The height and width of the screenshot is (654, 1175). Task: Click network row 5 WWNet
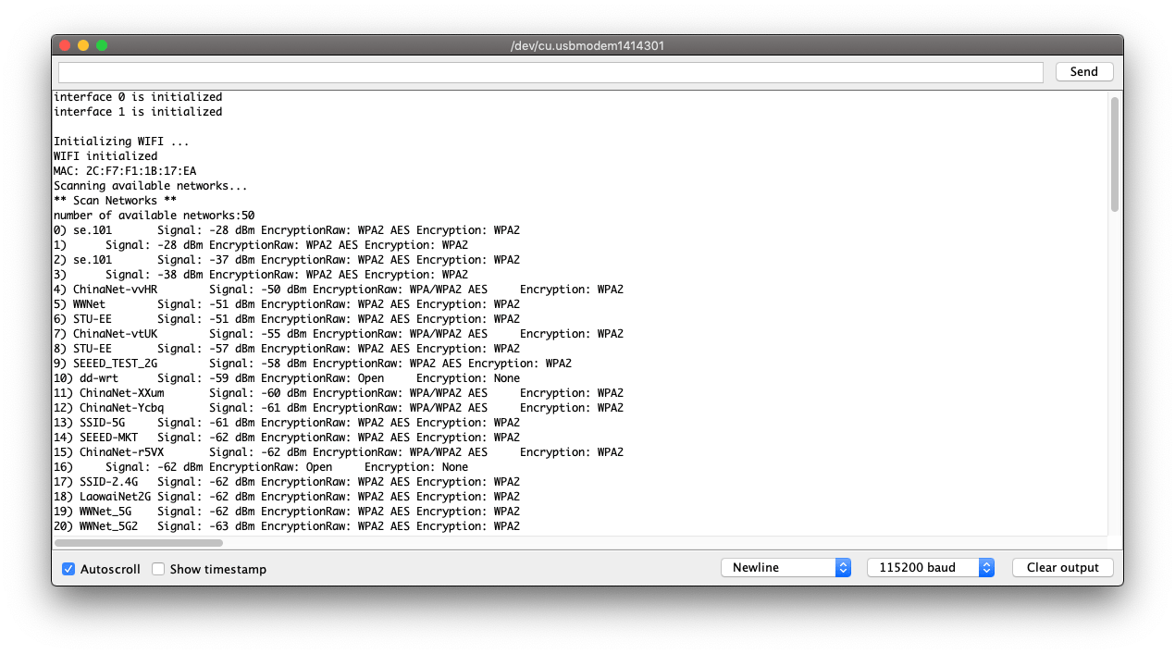click(287, 304)
